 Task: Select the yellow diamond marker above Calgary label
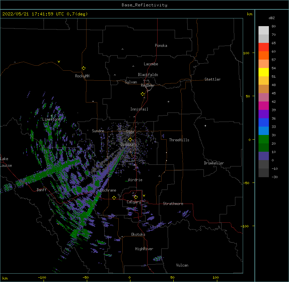(x=136, y=197)
